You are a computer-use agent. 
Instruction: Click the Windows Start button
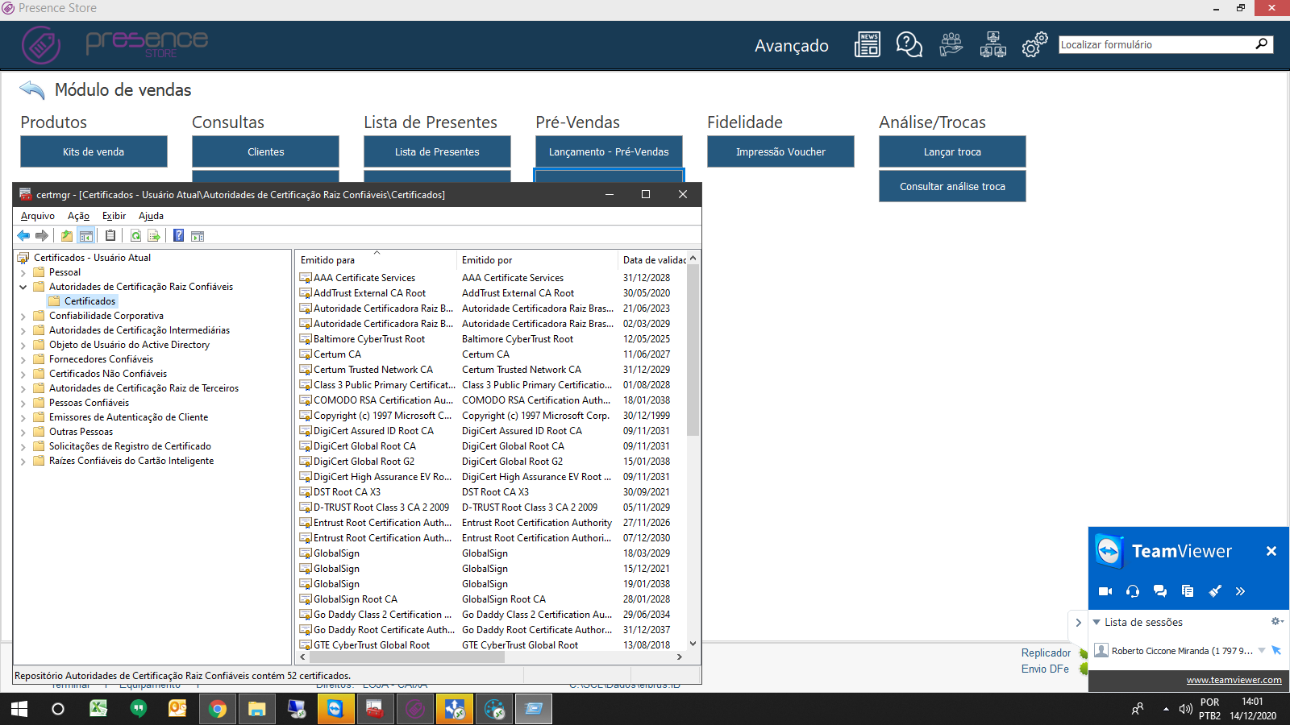pos(19,709)
